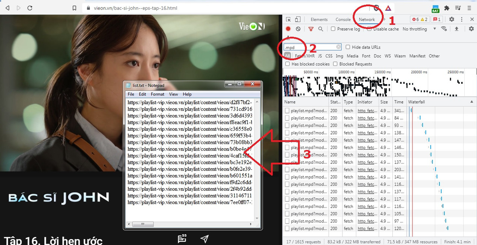Open network conditions wifi-gear icon

443,29
